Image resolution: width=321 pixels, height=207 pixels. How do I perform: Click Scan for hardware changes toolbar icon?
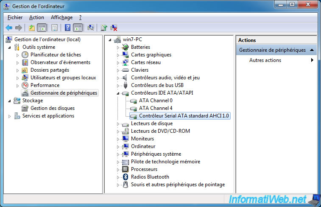pos(90,28)
